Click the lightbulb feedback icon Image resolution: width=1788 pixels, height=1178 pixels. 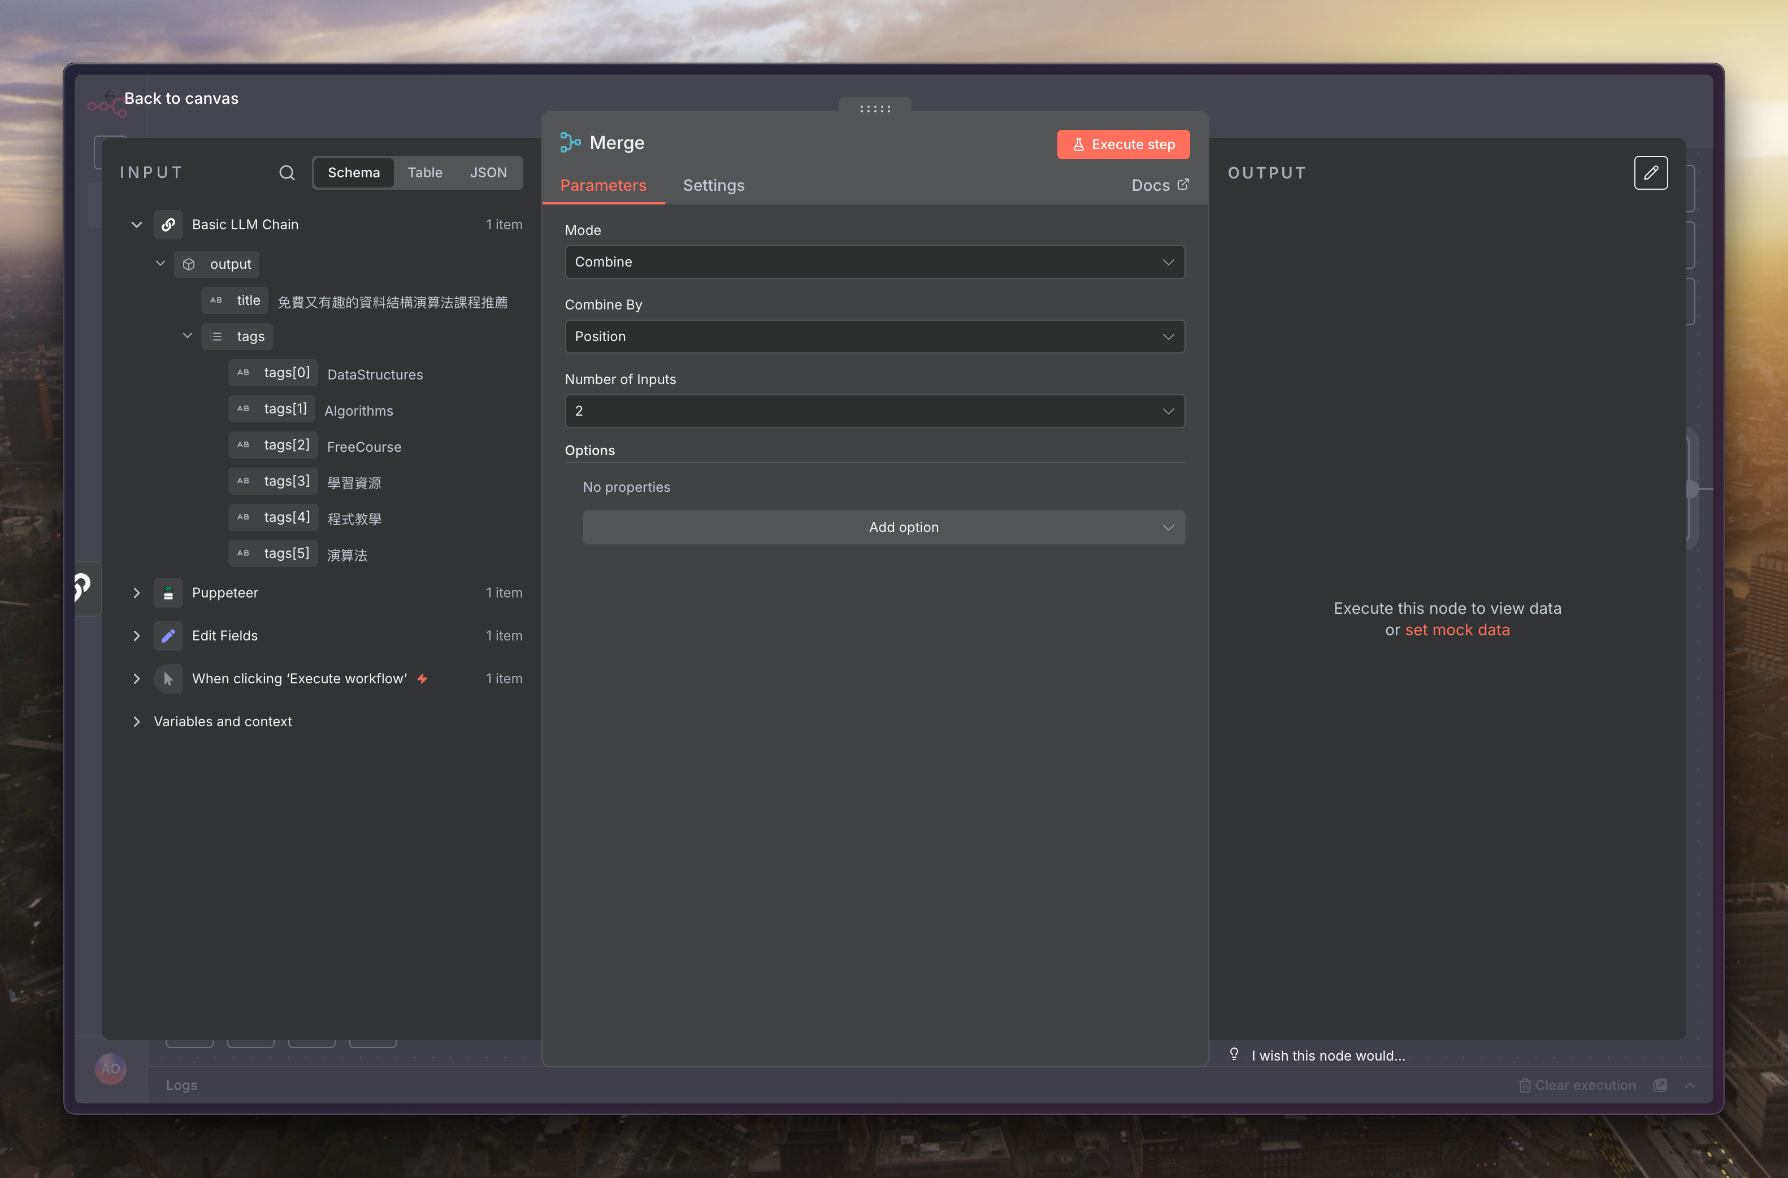[x=1234, y=1054]
